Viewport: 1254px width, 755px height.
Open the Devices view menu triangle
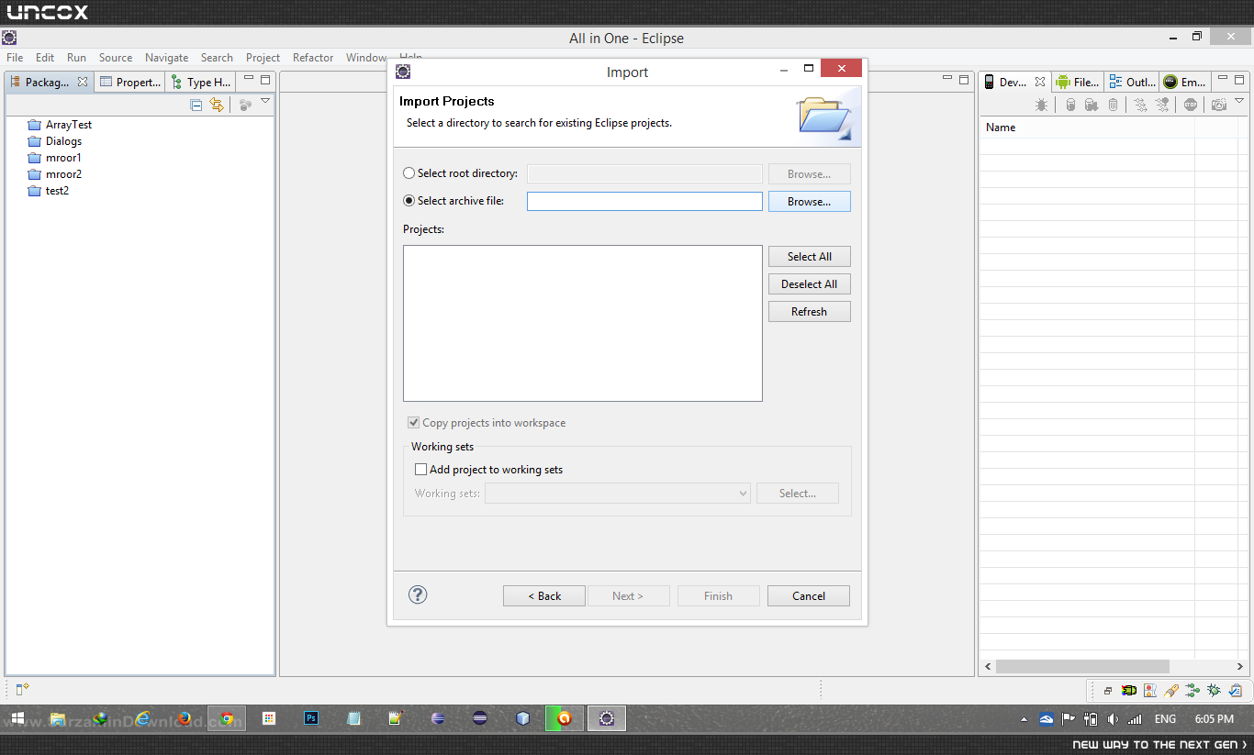pyautogui.click(x=1239, y=102)
